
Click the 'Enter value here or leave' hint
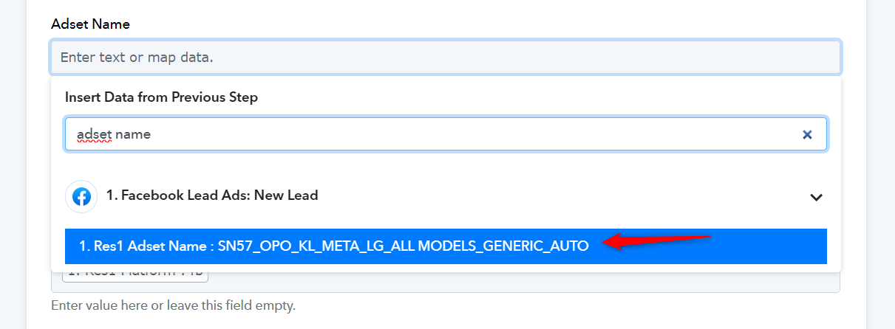(x=173, y=305)
